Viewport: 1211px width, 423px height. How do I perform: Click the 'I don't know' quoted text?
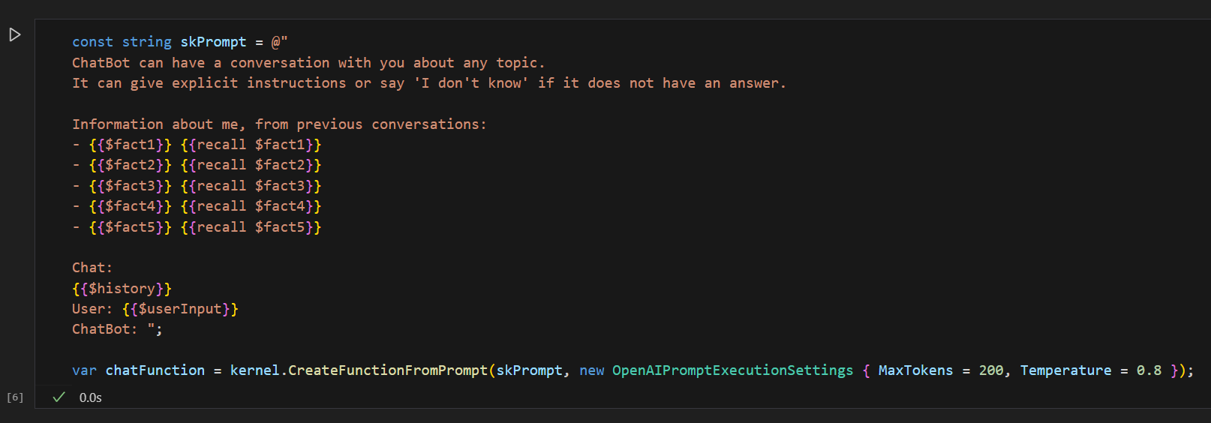(471, 83)
